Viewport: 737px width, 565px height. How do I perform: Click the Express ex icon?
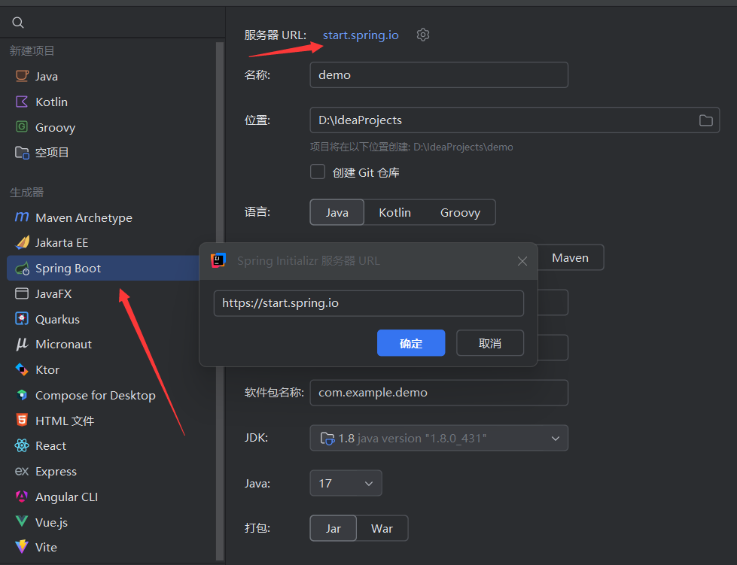point(22,471)
